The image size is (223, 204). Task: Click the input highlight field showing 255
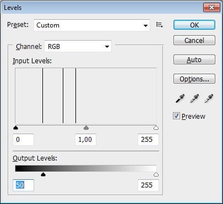pos(148,140)
